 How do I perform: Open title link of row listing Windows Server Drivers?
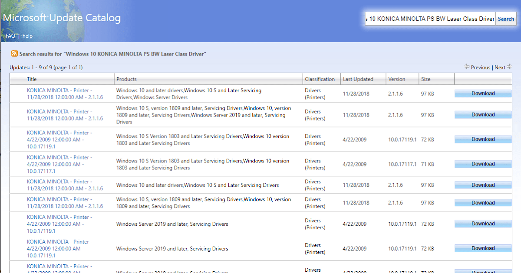65,94
